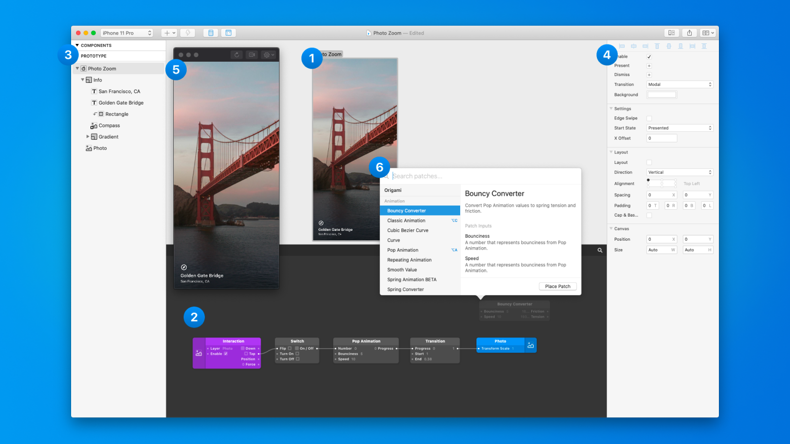Click the align top edges icon in the inspector
This screenshot has height=444, width=790.
[x=657, y=46]
